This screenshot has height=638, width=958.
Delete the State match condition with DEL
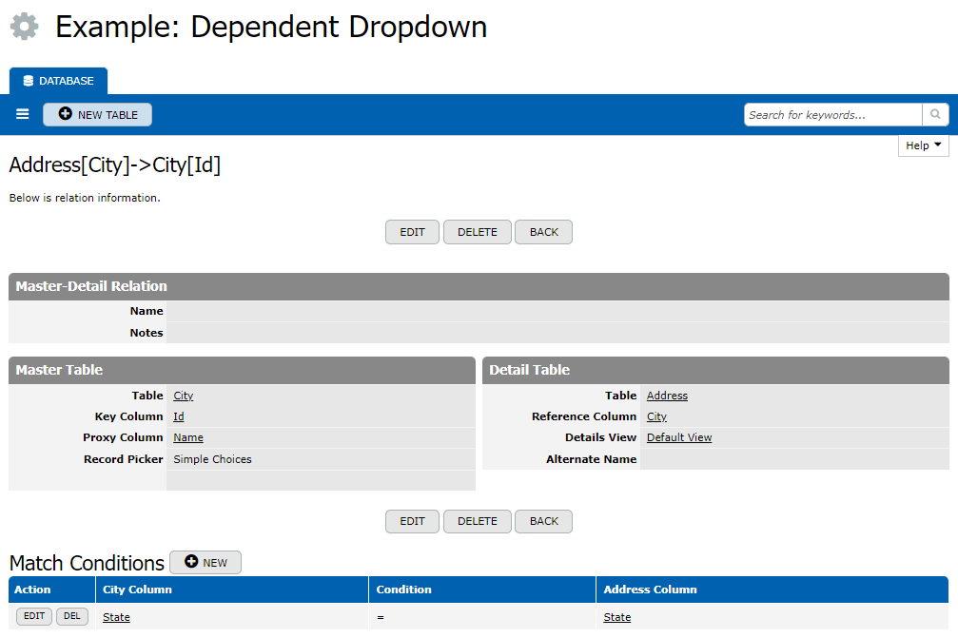(71, 616)
